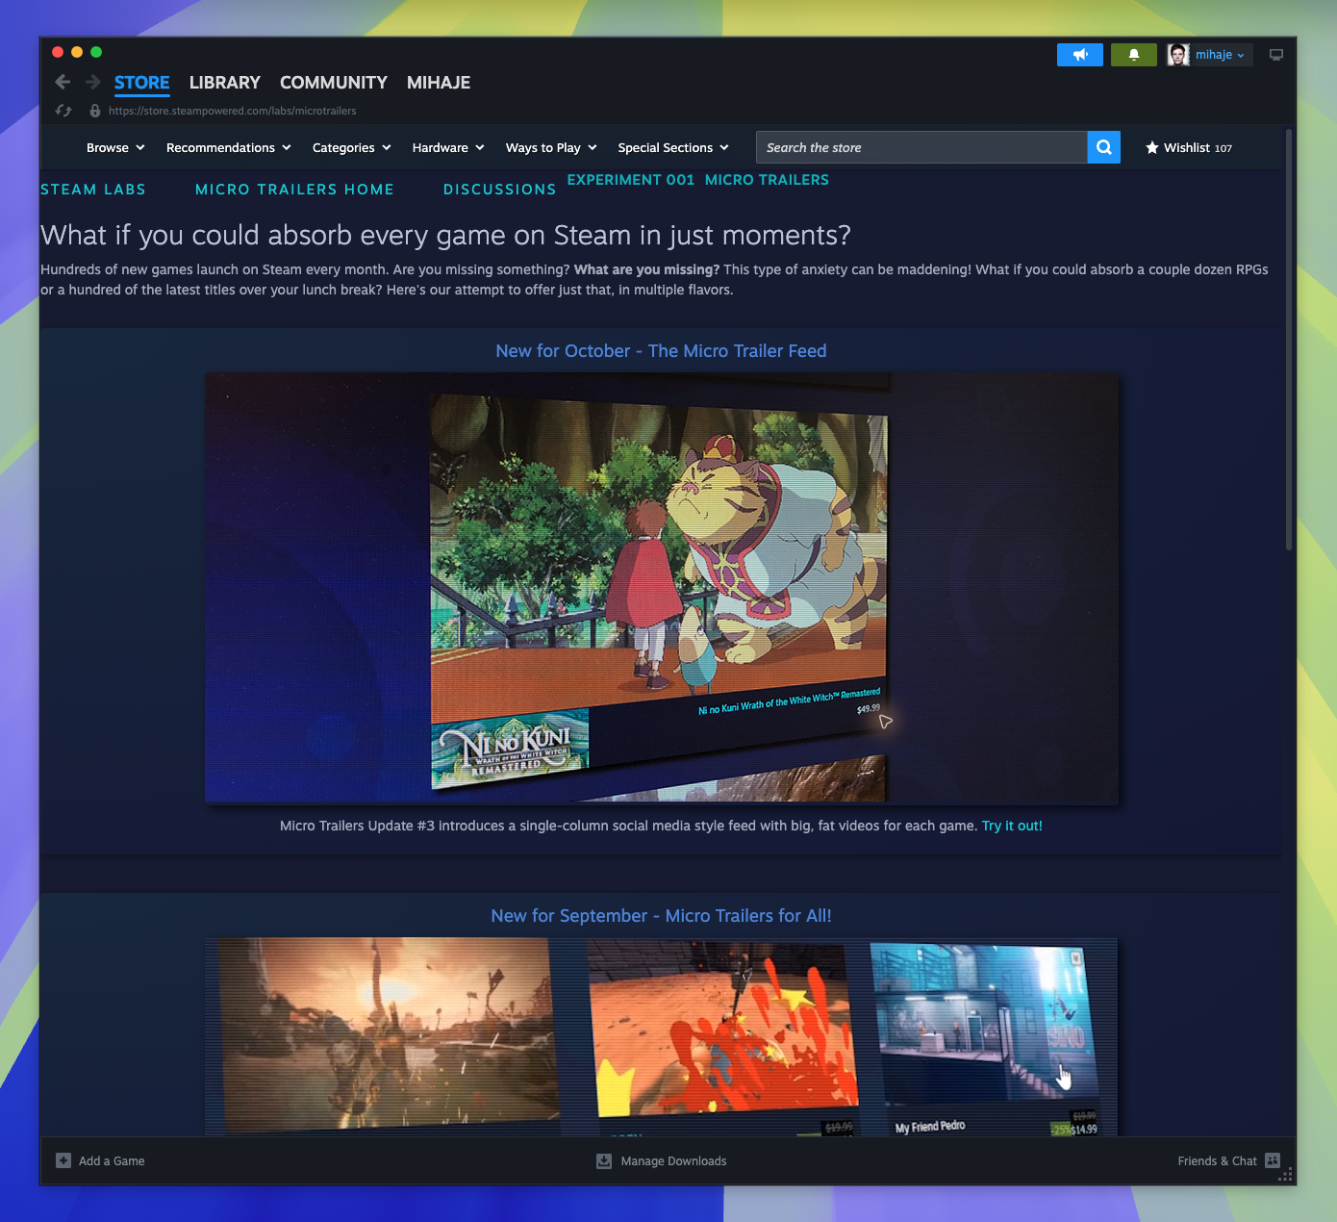Screen dimensions: 1337x1222
Task: Open the MIHAJE profile tab
Action: [439, 83]
